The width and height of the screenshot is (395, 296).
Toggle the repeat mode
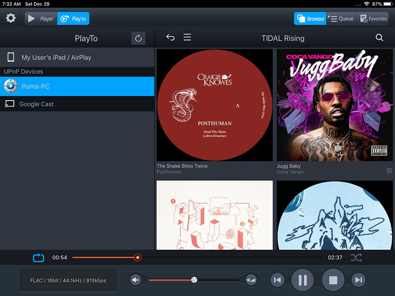tap(39, 257)
